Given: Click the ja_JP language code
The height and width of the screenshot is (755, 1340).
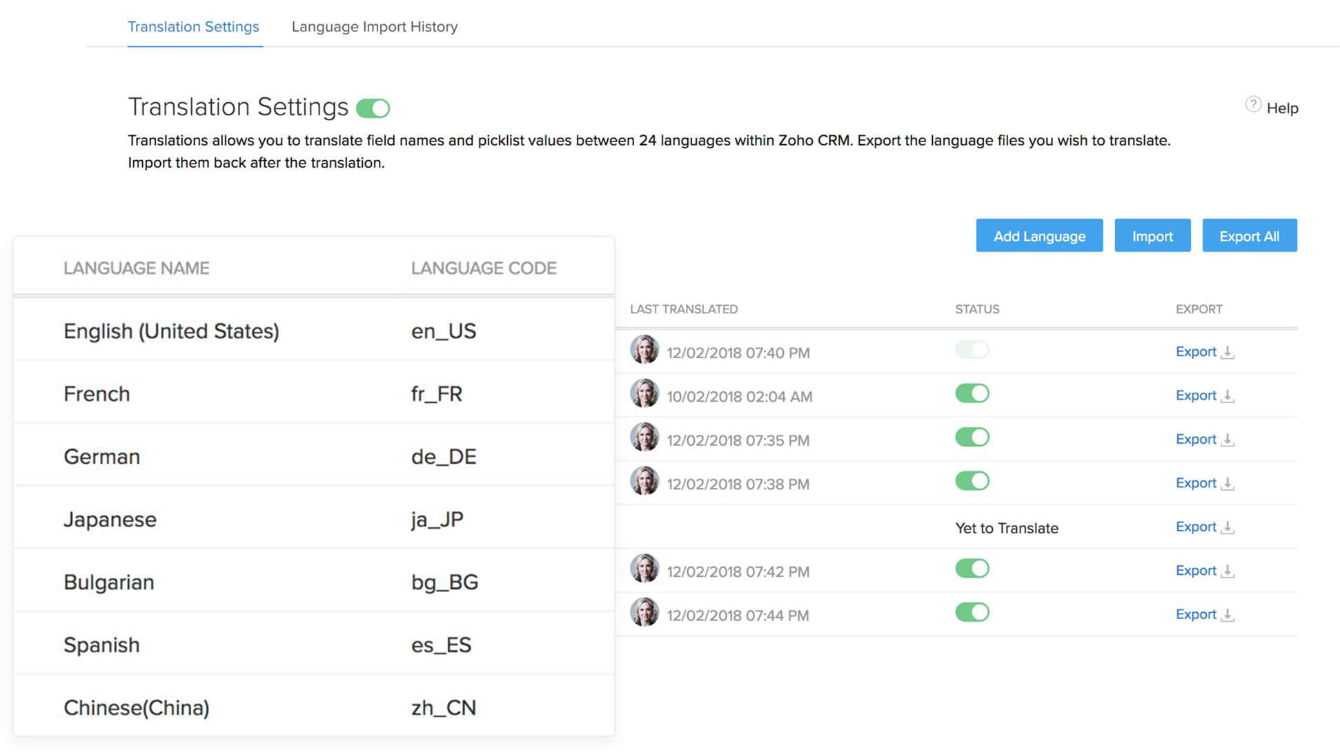Looking at the screenshot, I should click(x=437, y=520).
